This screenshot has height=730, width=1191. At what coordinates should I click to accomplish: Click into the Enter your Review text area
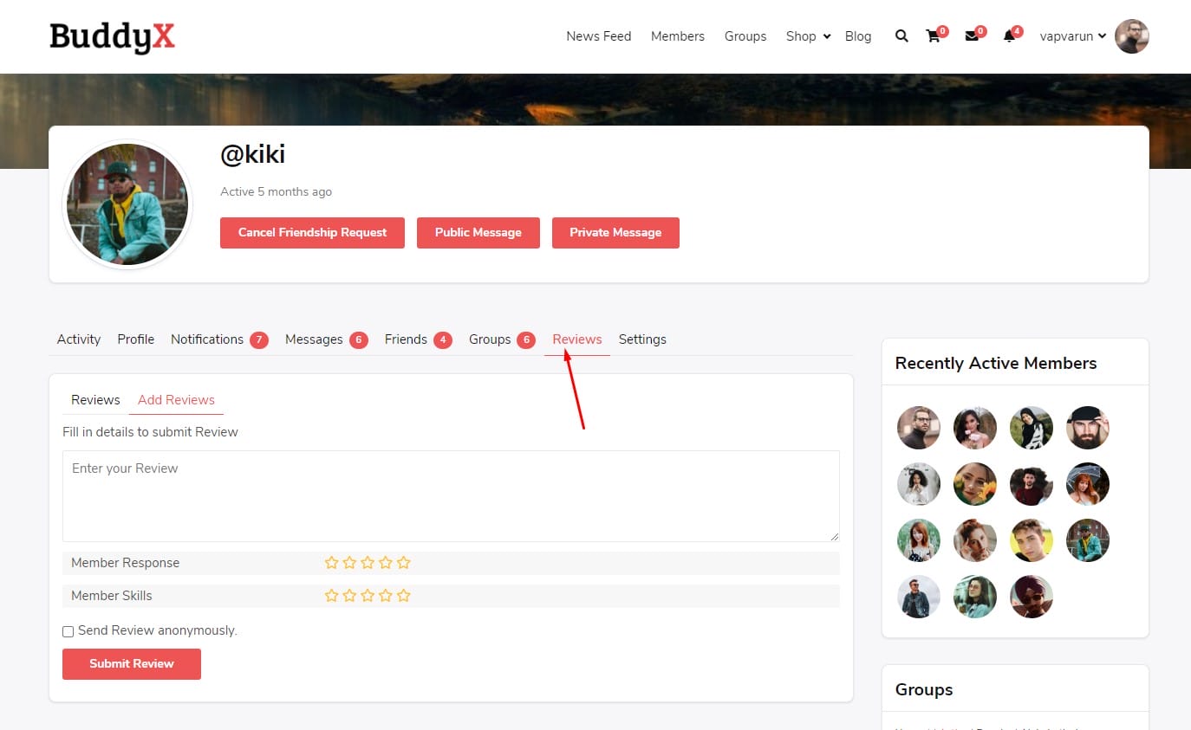[451, 496]
